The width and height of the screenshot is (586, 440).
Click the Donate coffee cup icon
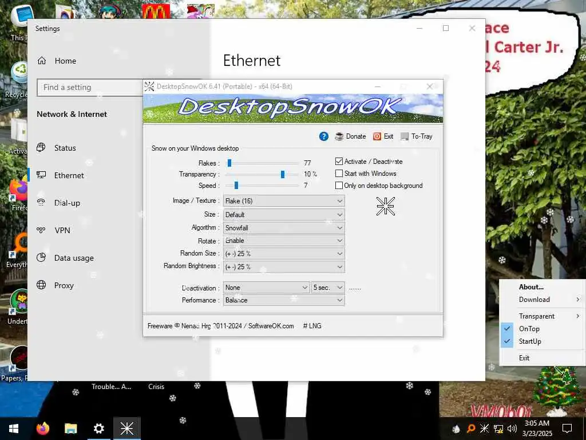click(x=339, y=136)
